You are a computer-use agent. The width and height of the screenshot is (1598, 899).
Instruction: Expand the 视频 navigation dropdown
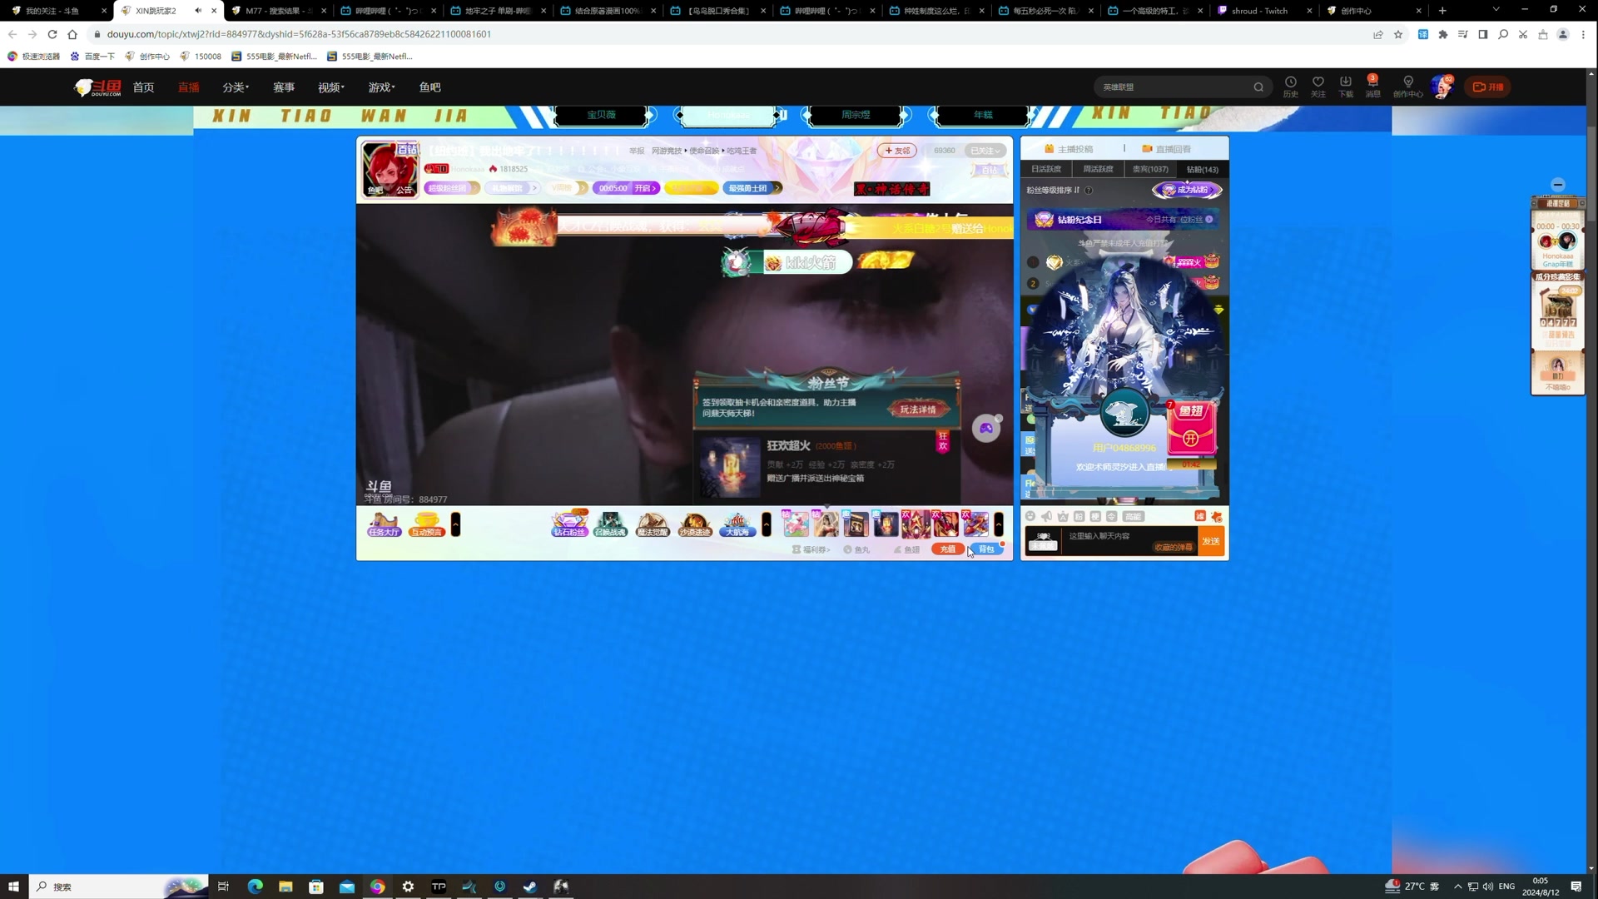click(x=330, y=87)
